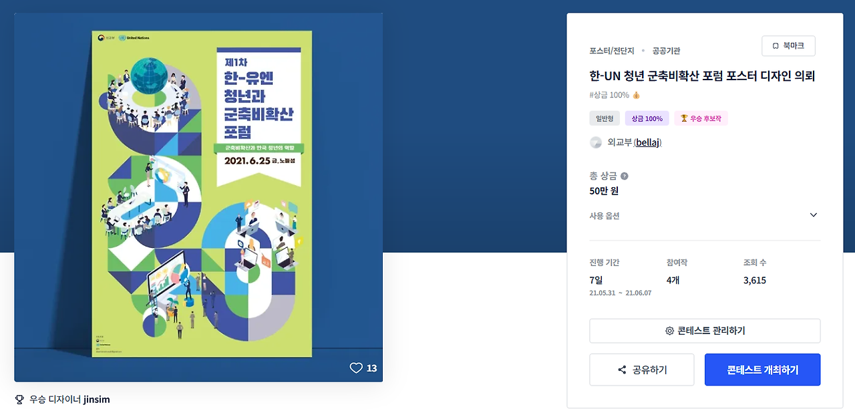
Task: Select the 포스터/전단지 category breadcrumb
Action: [x=612, y=51]
